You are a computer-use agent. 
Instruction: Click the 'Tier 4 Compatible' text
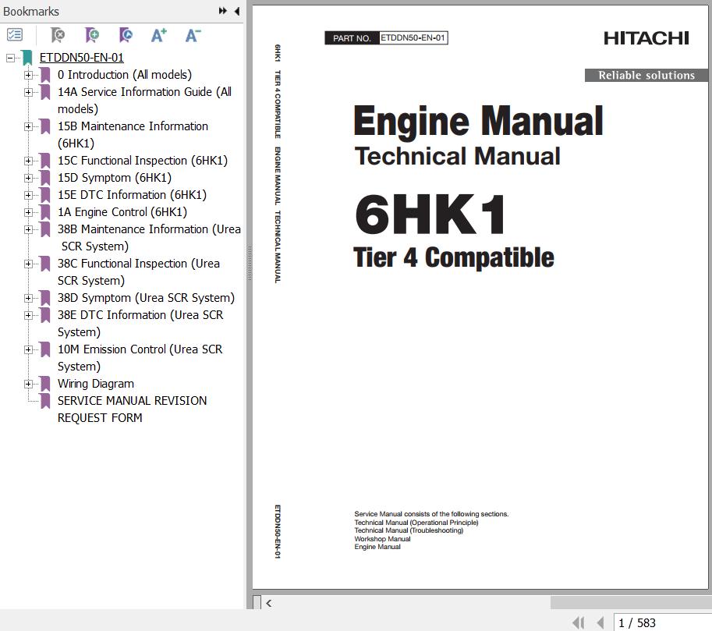click(454, 257)
